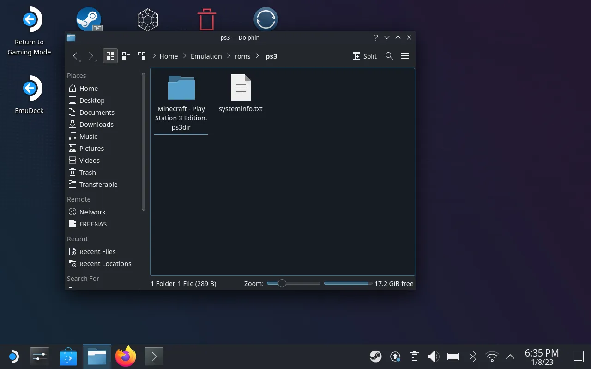This screenshot has height=369, width=591.
Task: Click the taskbar arrow launcher icon
Action: 154,357
